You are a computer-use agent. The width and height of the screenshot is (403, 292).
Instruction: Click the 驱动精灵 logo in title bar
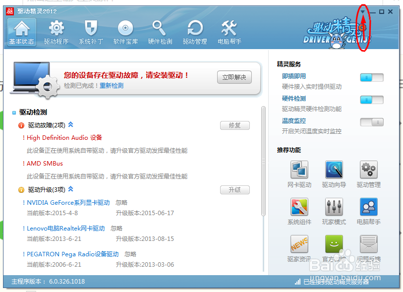(x=10, y=11)
